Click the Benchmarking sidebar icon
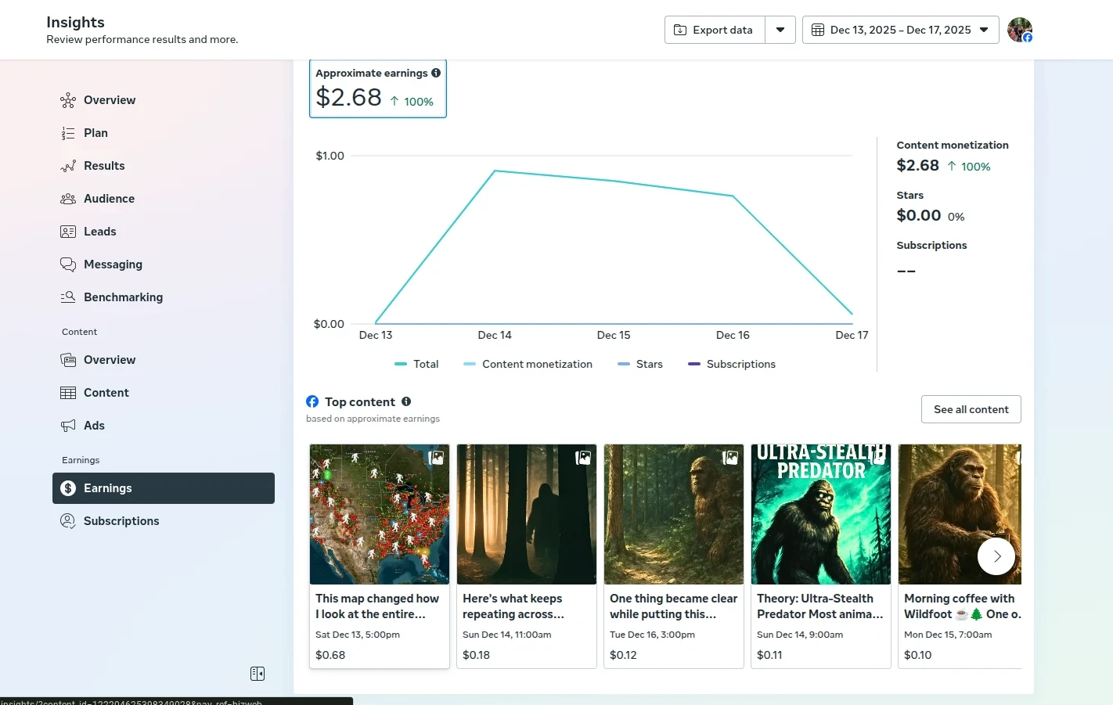The width and height of the screenshot is (1113, 705). [x=68, y=297]
